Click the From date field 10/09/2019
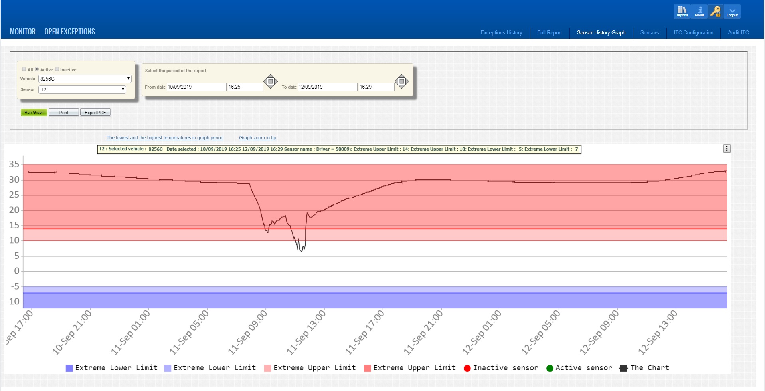 (x=196, y=87)
